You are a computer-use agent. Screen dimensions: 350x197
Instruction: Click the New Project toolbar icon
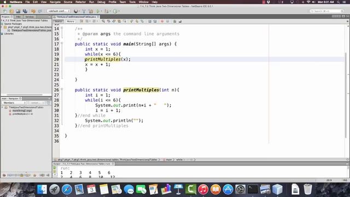point(11,11)
